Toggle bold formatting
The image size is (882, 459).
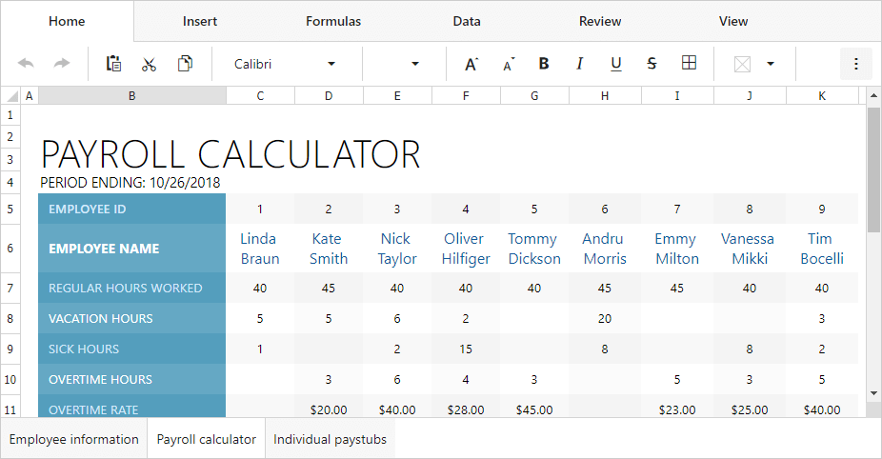(544, 64)
